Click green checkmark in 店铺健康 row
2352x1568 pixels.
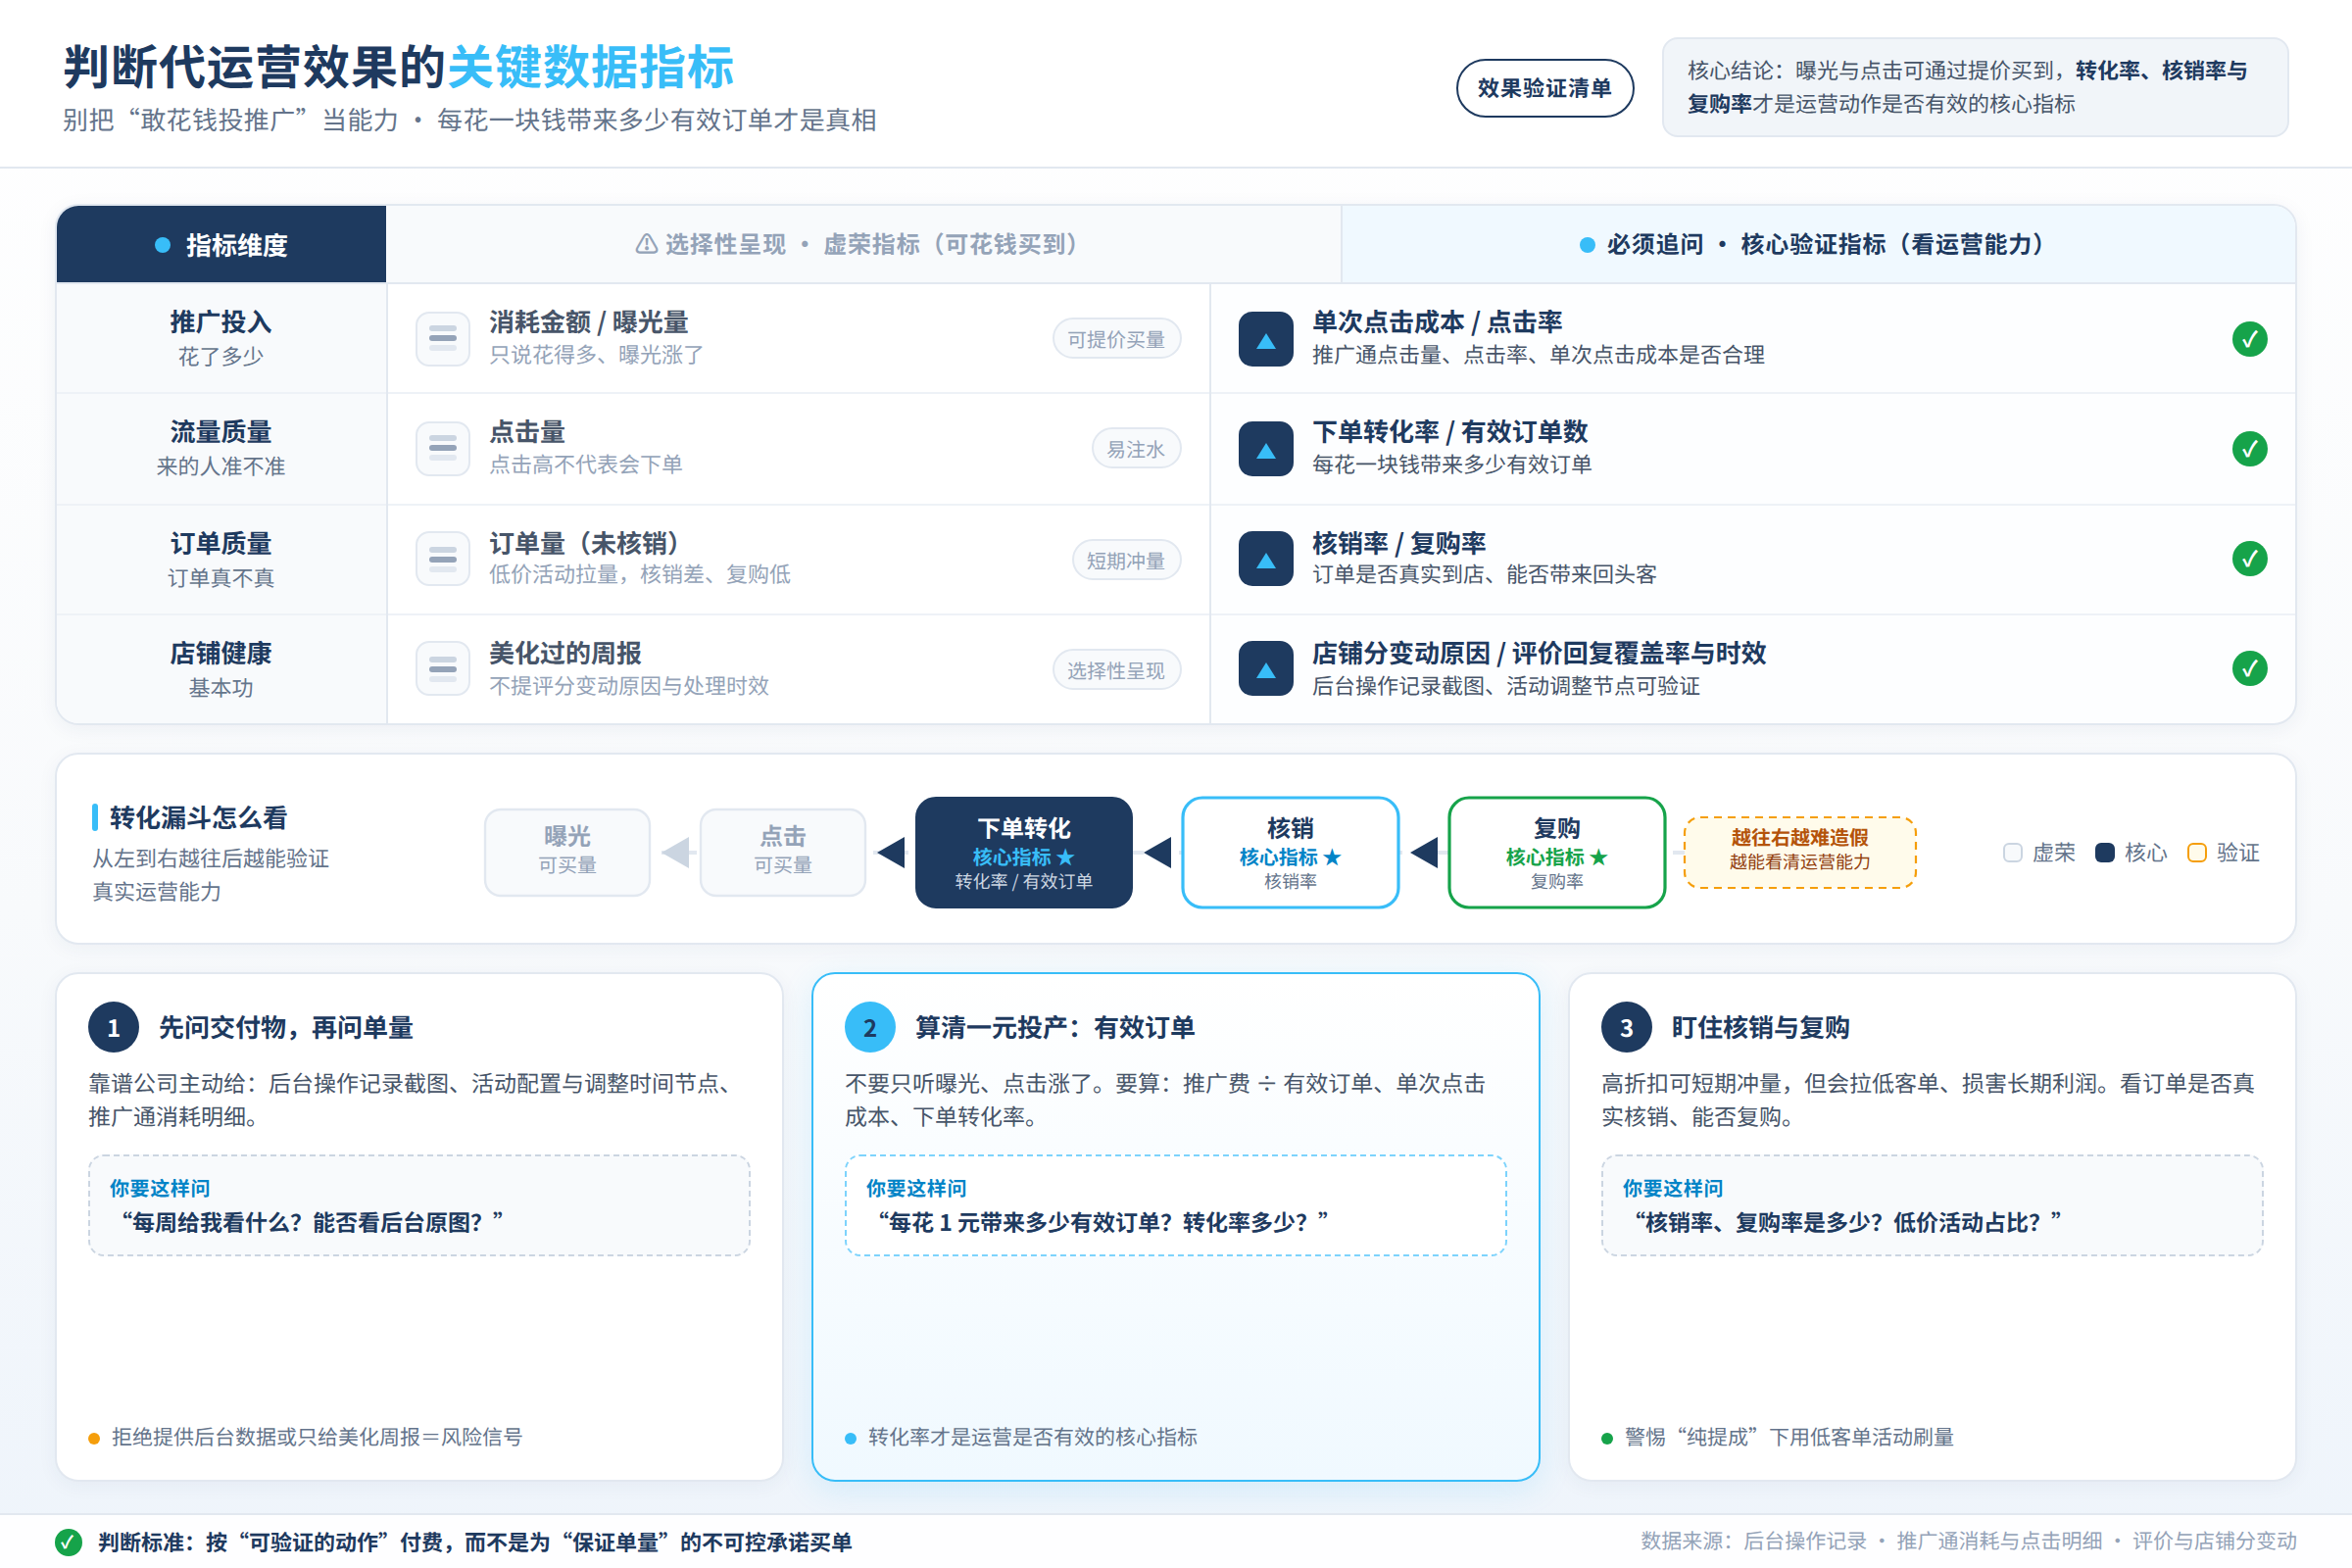[2250, 669]
